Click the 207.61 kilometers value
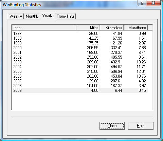This screenshot has height=141, width=163. click(x=116, y=81)
